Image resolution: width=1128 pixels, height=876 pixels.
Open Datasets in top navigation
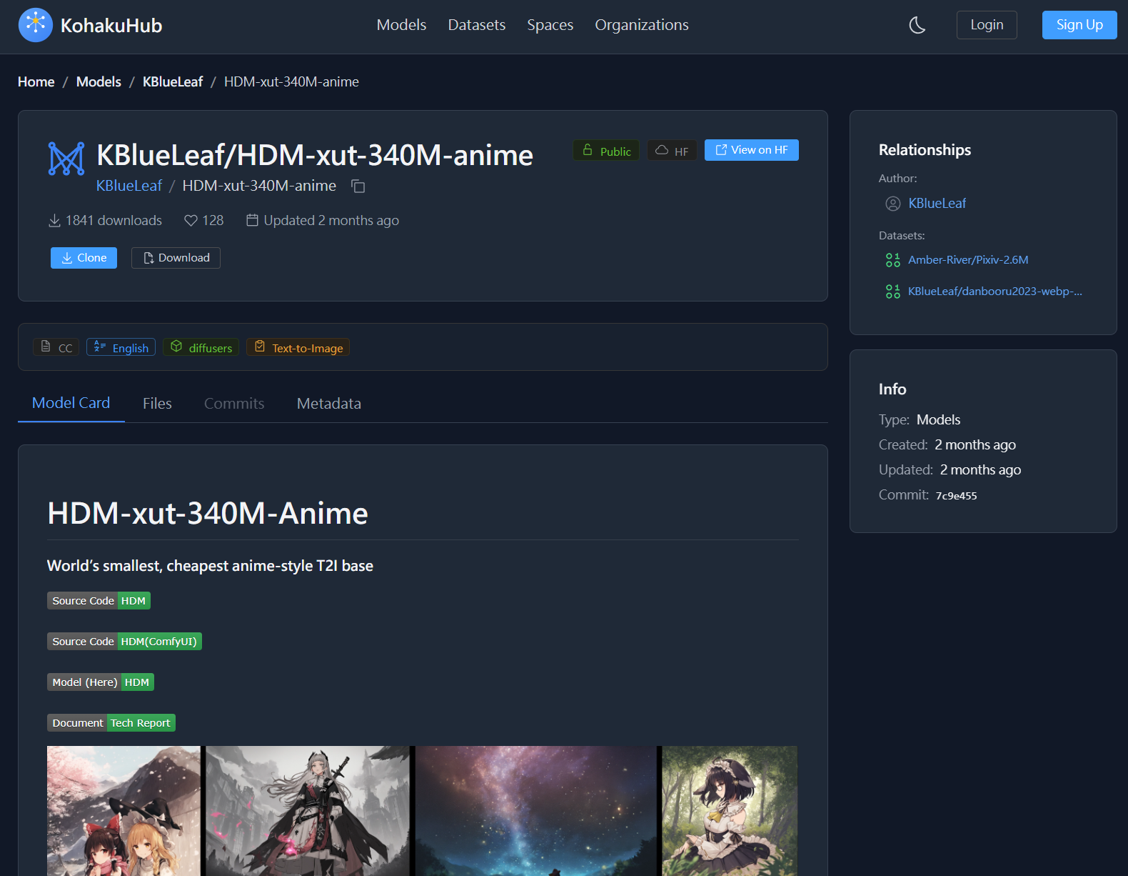click(x=476, y=25)
